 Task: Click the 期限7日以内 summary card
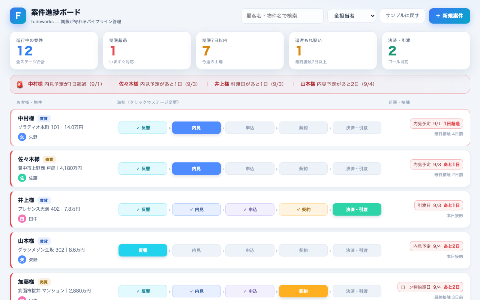[240, 51]
